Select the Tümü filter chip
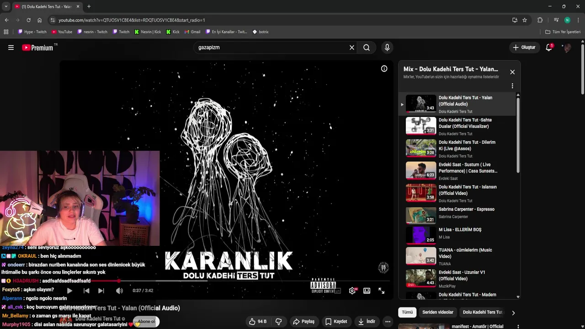585x329 pixels. (x=407, y=313)
